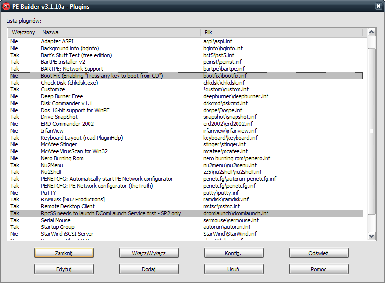Click the bootfix\bootfix.inf file cell

(x=225, y=76)
